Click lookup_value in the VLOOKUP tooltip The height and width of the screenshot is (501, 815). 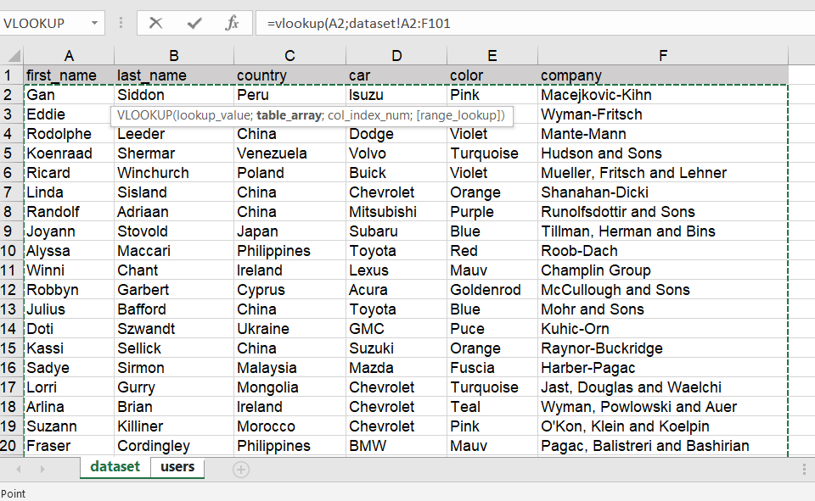pyautogui.click(x=213, y=115)
